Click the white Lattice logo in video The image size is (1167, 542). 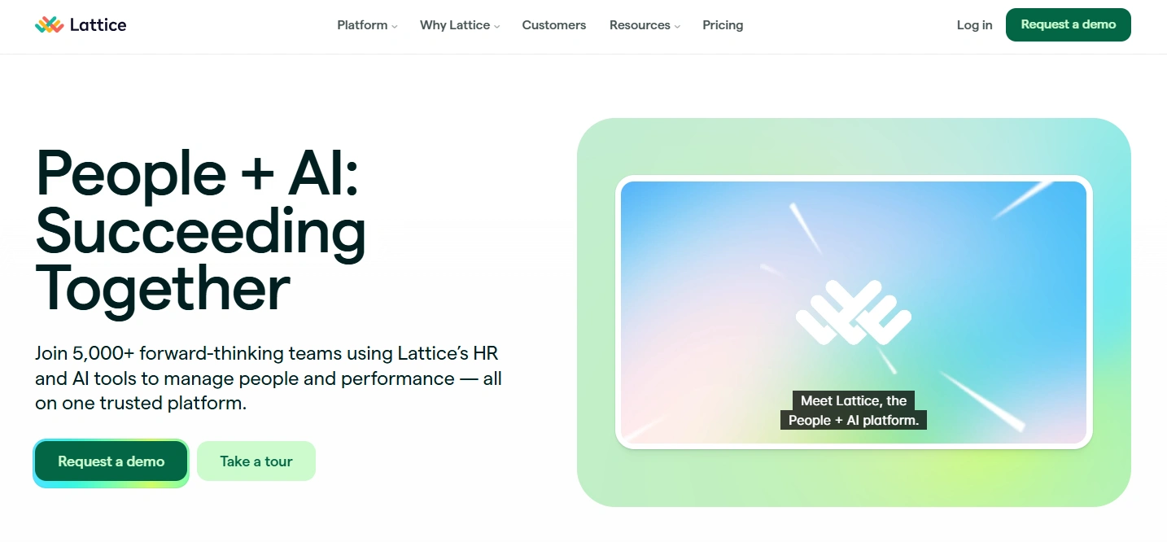(x=854, y=312)
